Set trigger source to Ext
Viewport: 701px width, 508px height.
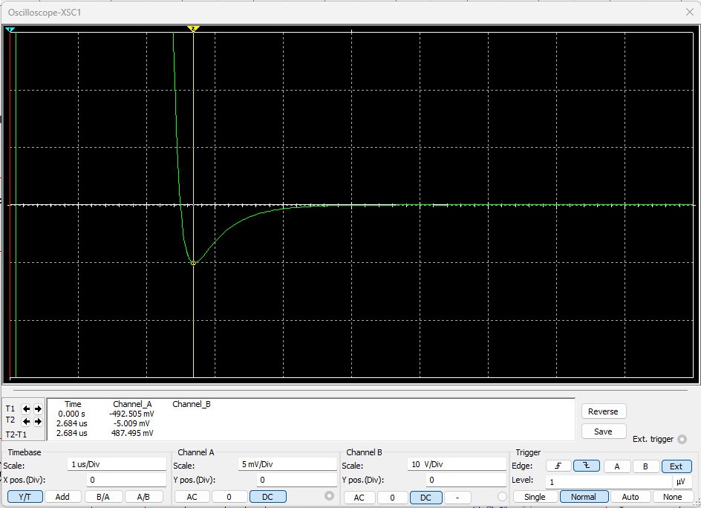coord(676,466)
